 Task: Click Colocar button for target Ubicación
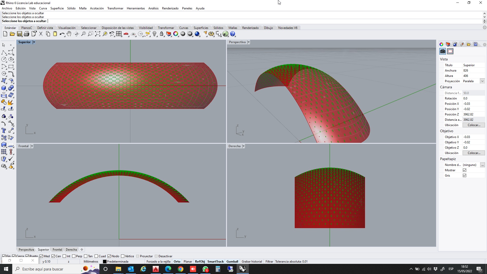474,153
